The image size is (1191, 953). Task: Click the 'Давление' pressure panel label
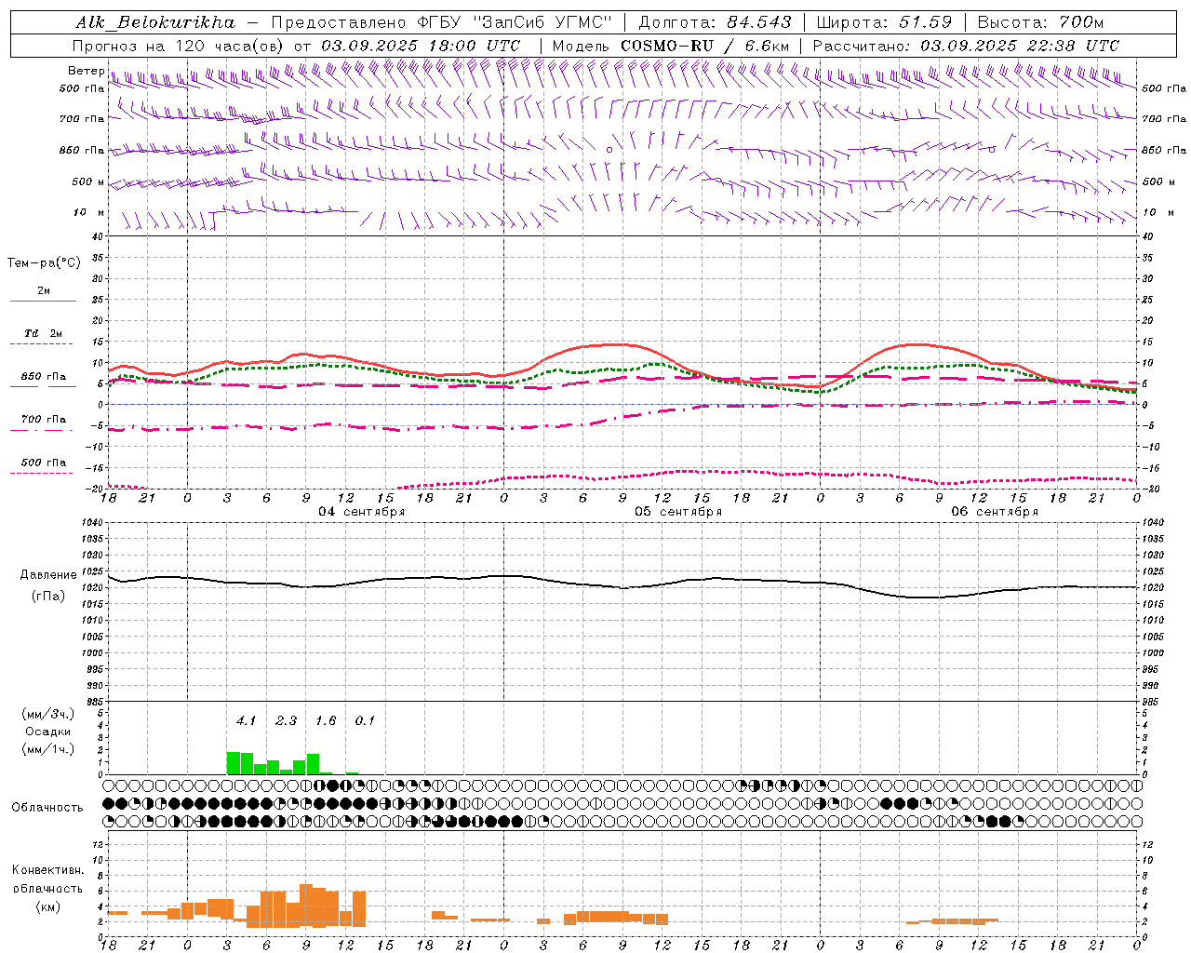pos(48,575)
